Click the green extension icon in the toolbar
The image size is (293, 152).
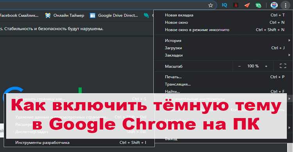click(x=259, y=5)
